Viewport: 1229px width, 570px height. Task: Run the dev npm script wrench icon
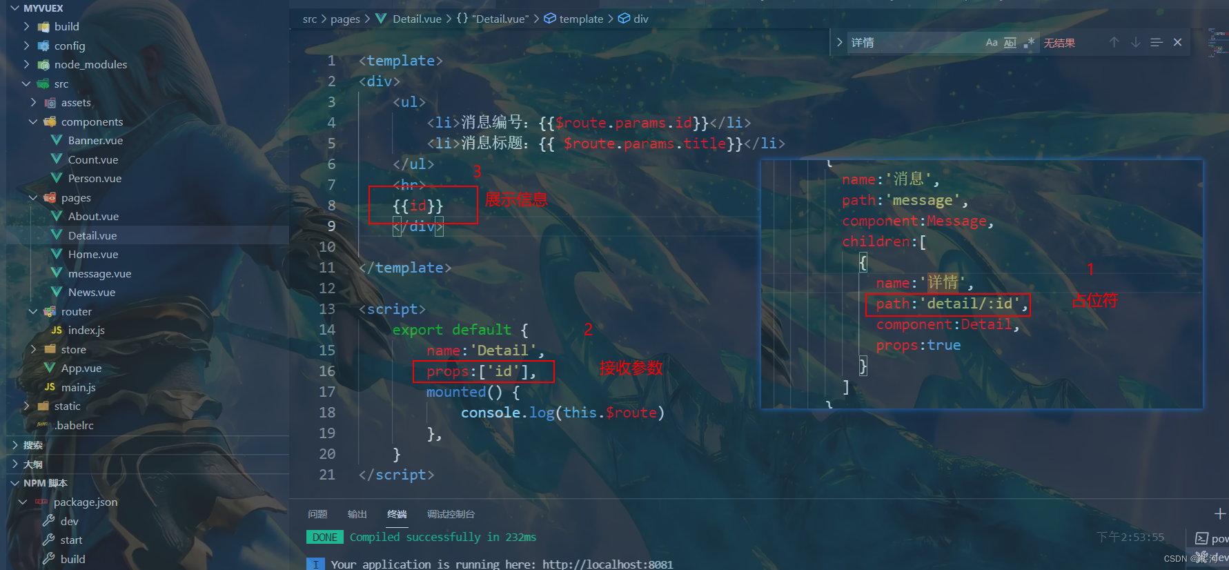(48, 521)
